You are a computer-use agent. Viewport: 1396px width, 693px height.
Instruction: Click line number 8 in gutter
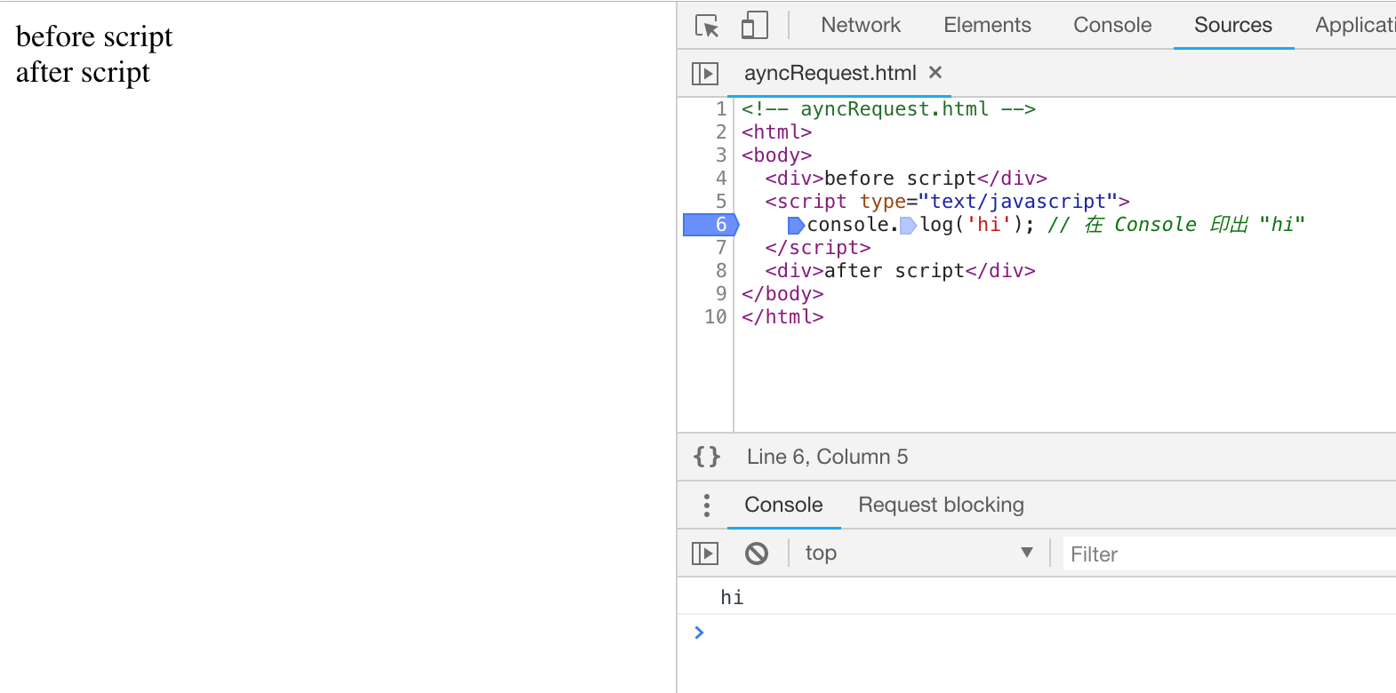(721, 271)
